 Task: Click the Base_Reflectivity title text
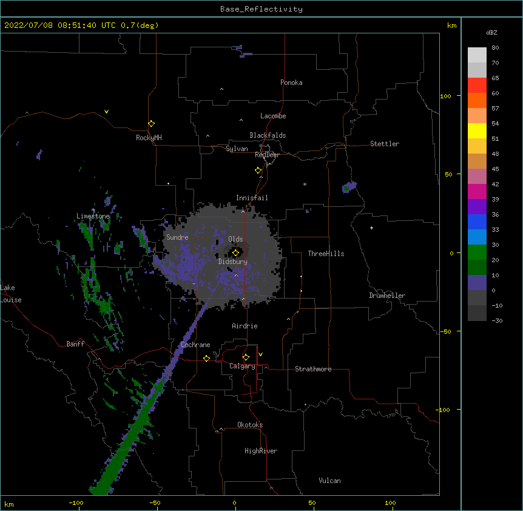coord(261,9)
